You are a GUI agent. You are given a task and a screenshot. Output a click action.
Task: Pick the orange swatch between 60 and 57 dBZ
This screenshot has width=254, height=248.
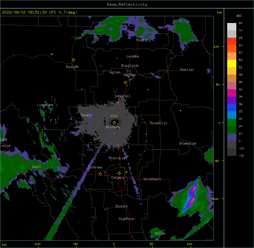(x=232, y=49)
